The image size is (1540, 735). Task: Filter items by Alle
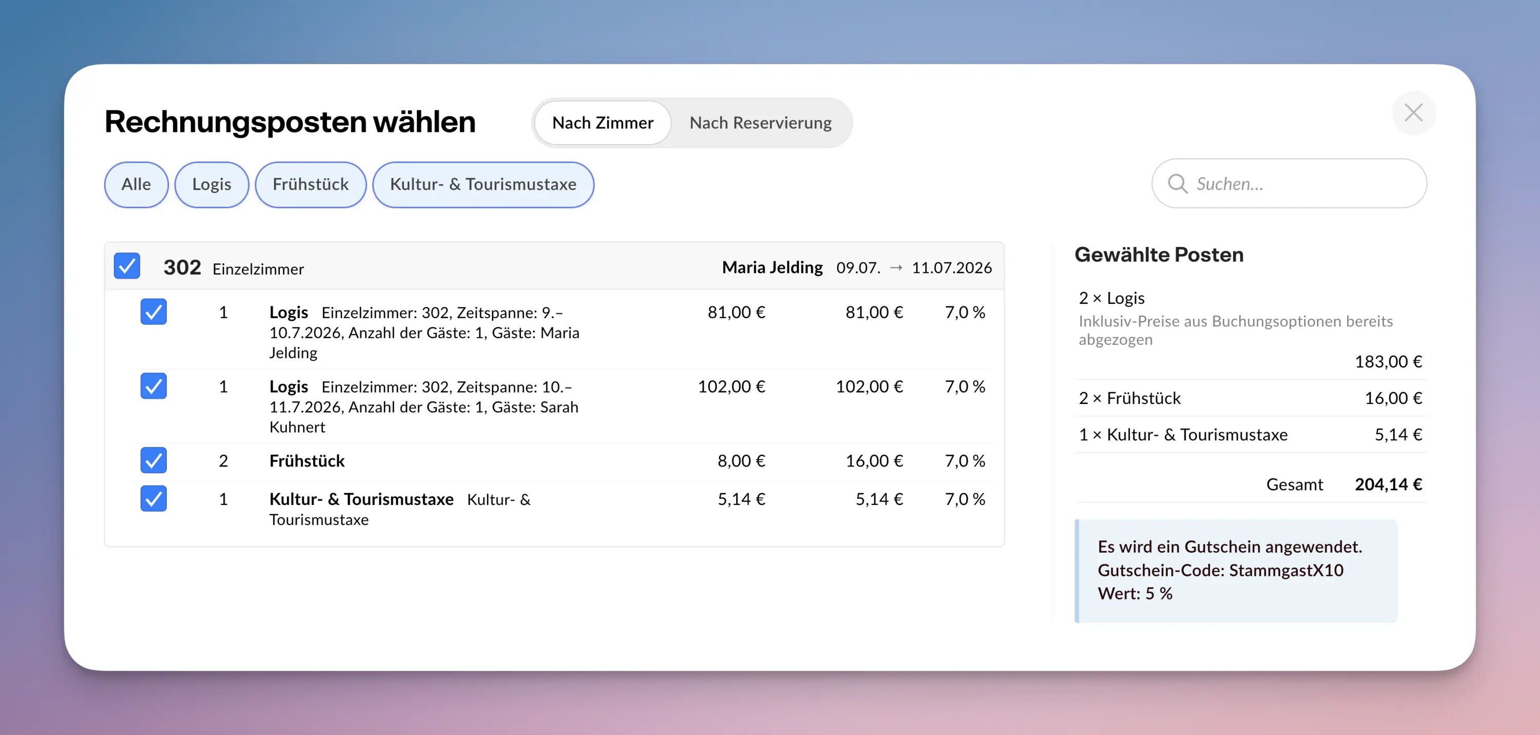[x=136, y=184]
